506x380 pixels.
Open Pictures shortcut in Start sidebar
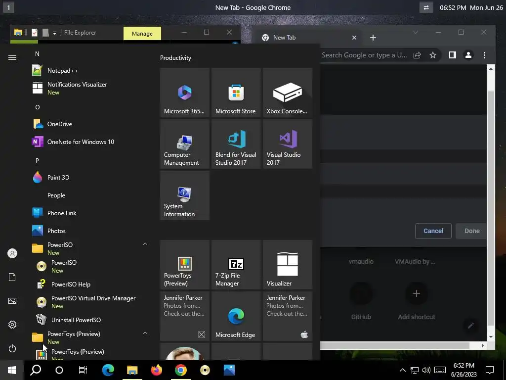pos(12,301)
